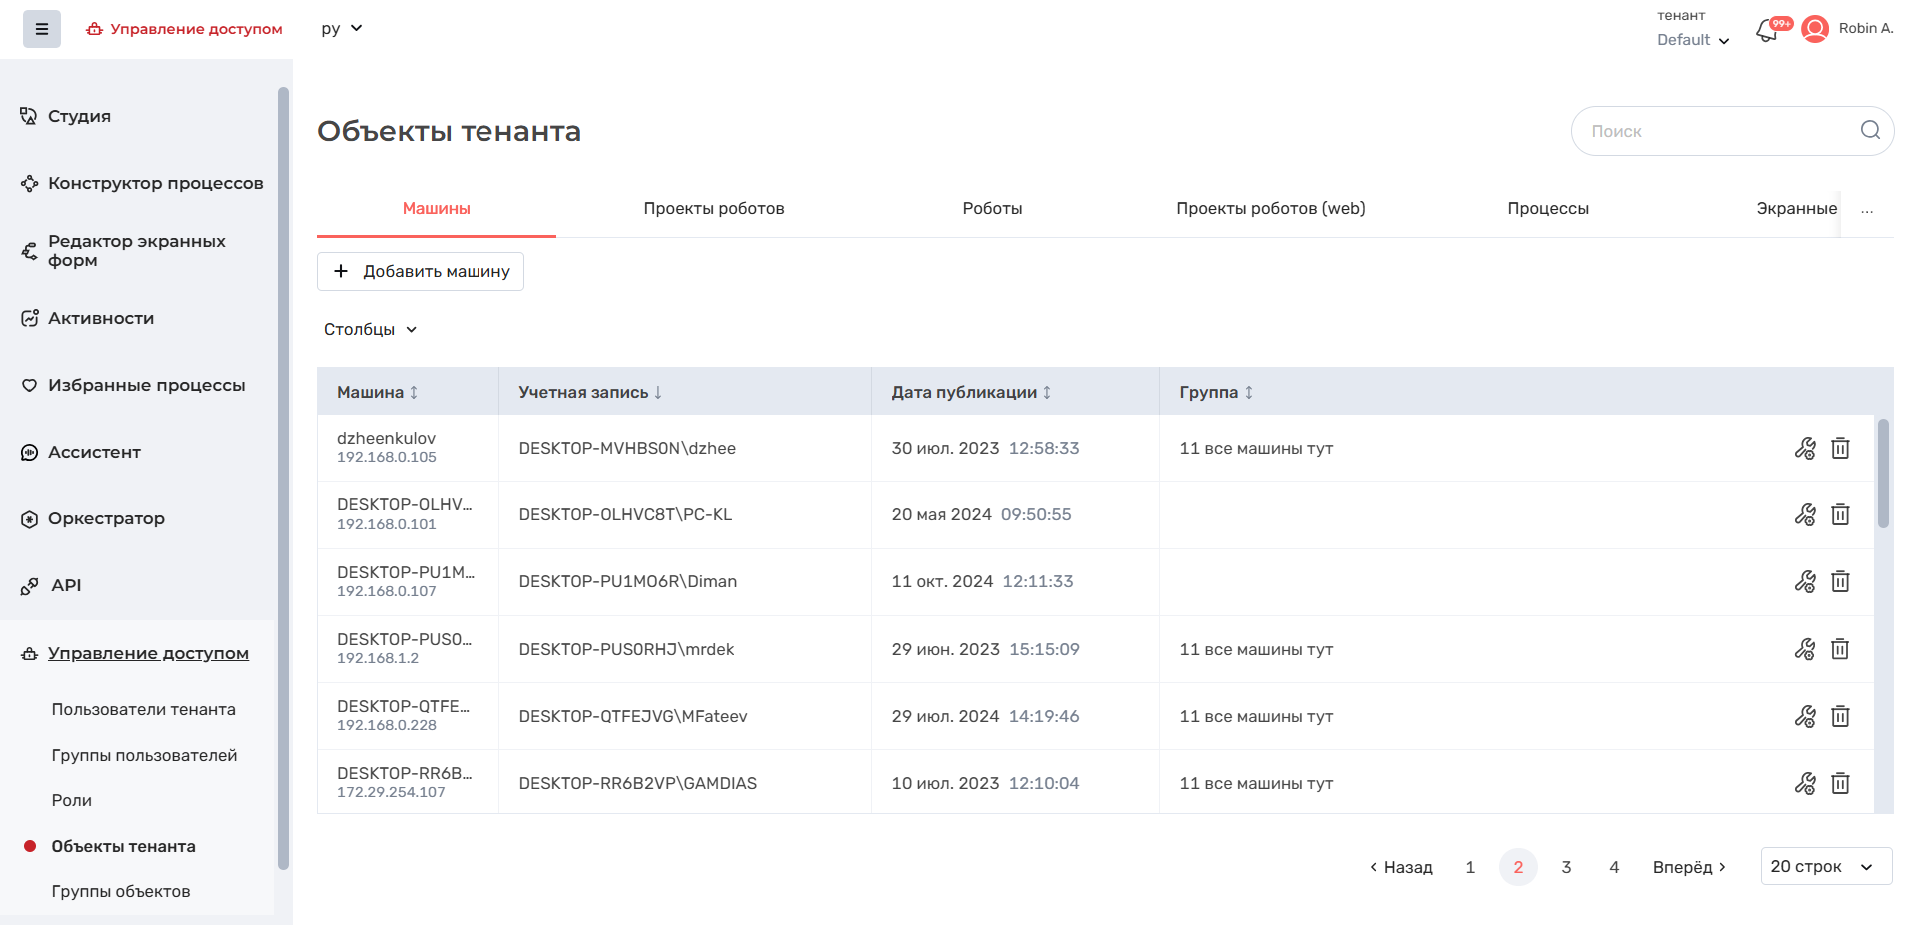Open the тенант Default dropdown
Screen dimensions: 1917x925
coord(1692,40)
